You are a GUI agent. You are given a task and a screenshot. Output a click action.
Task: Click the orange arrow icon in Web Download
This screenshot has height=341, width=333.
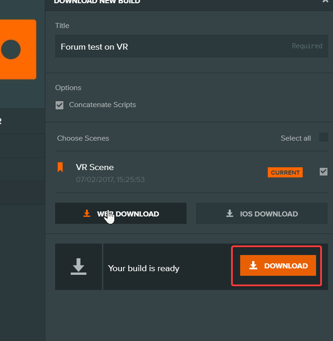point(87,214)
